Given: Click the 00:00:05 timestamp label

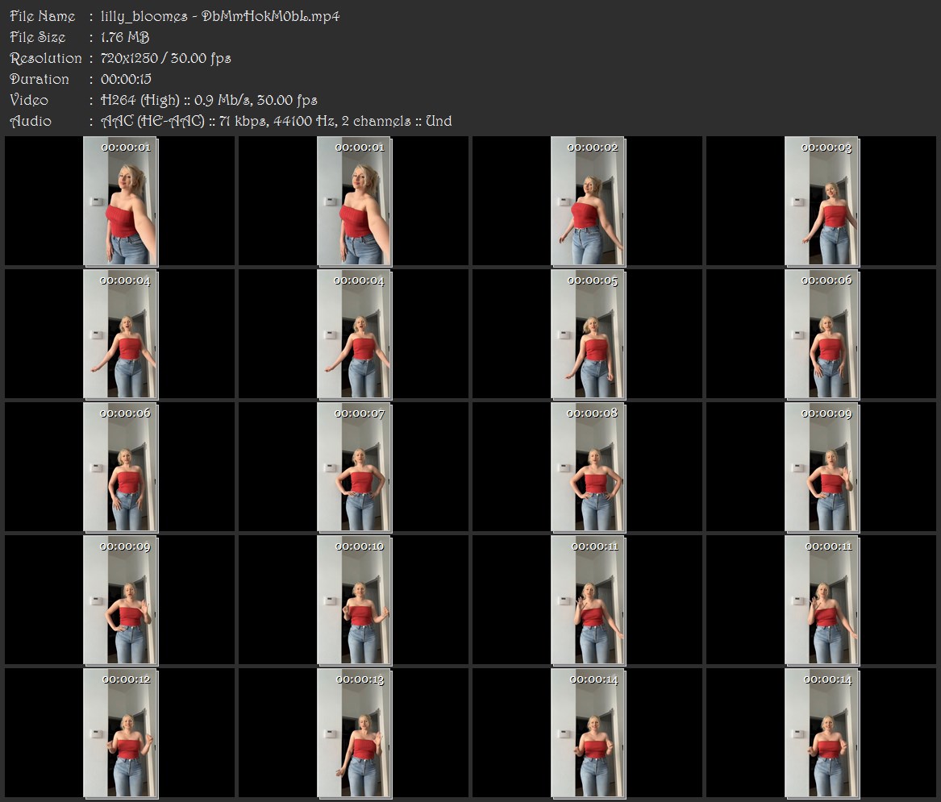Looking at the screenshot, I should [593, 280].
